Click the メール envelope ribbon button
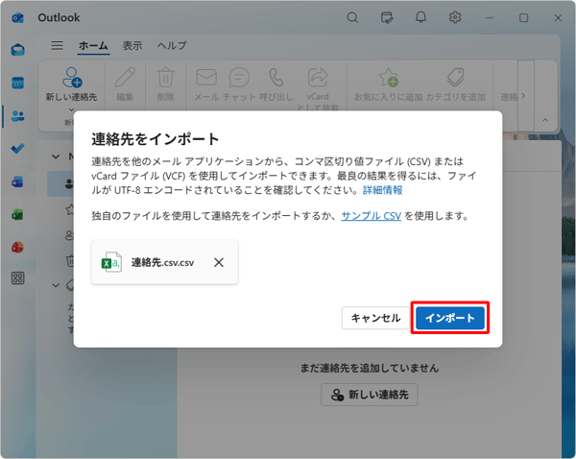 click(x=206, y=85)
